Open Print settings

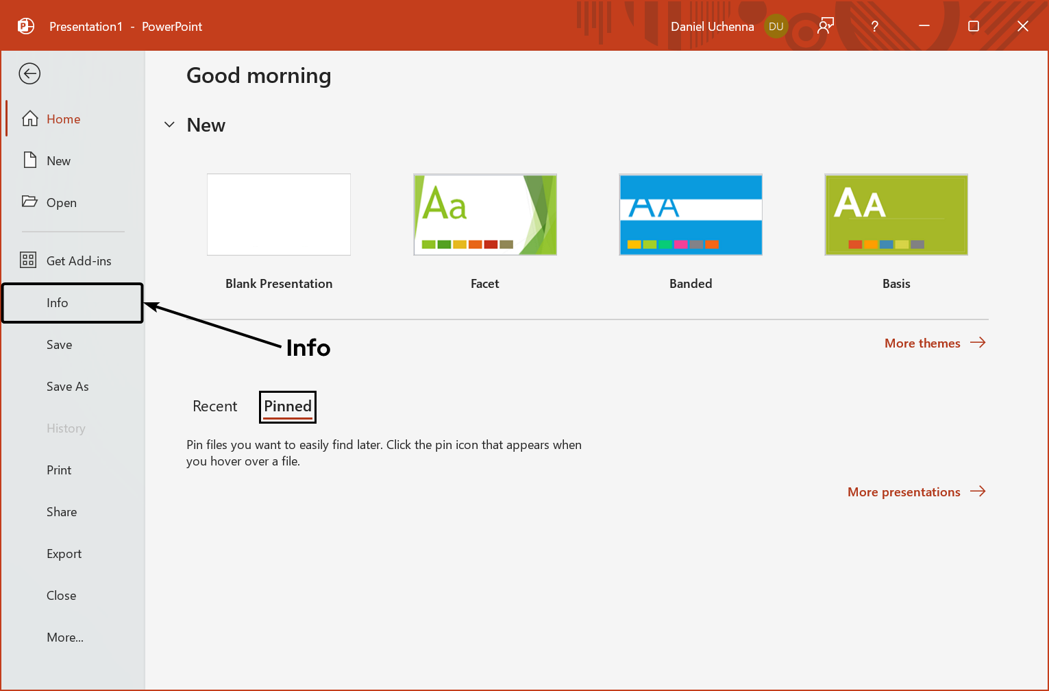58,470
